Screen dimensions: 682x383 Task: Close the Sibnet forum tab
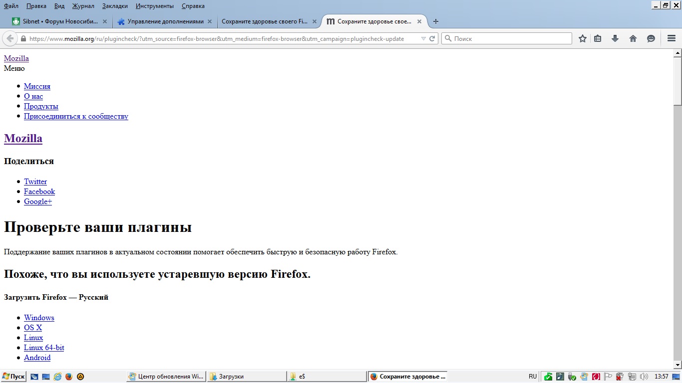coord(105,21)
